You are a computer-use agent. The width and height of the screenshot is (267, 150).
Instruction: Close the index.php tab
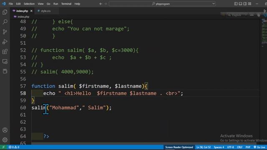31,11
